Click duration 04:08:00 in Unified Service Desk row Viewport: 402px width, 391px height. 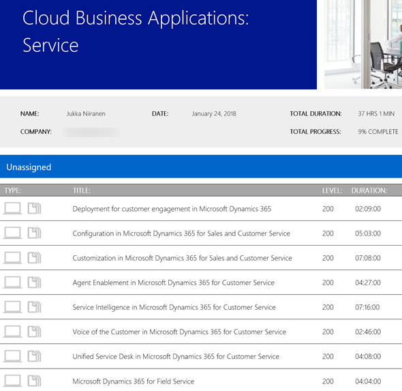pyautogui.click(x=368, y=357)
